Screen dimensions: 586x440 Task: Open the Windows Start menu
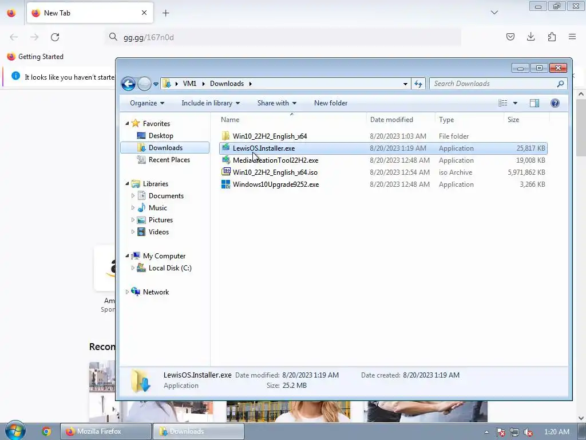[15, 431]
